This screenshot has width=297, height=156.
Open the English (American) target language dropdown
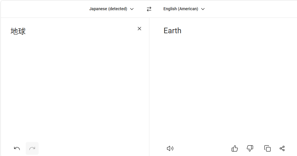click(x=184, y=9)
